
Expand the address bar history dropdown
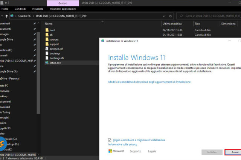[x=165, y=16]
